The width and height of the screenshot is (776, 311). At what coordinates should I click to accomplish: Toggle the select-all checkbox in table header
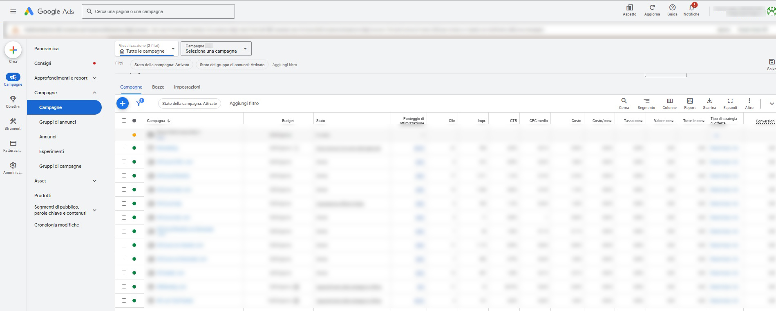[x=124, y=120]
